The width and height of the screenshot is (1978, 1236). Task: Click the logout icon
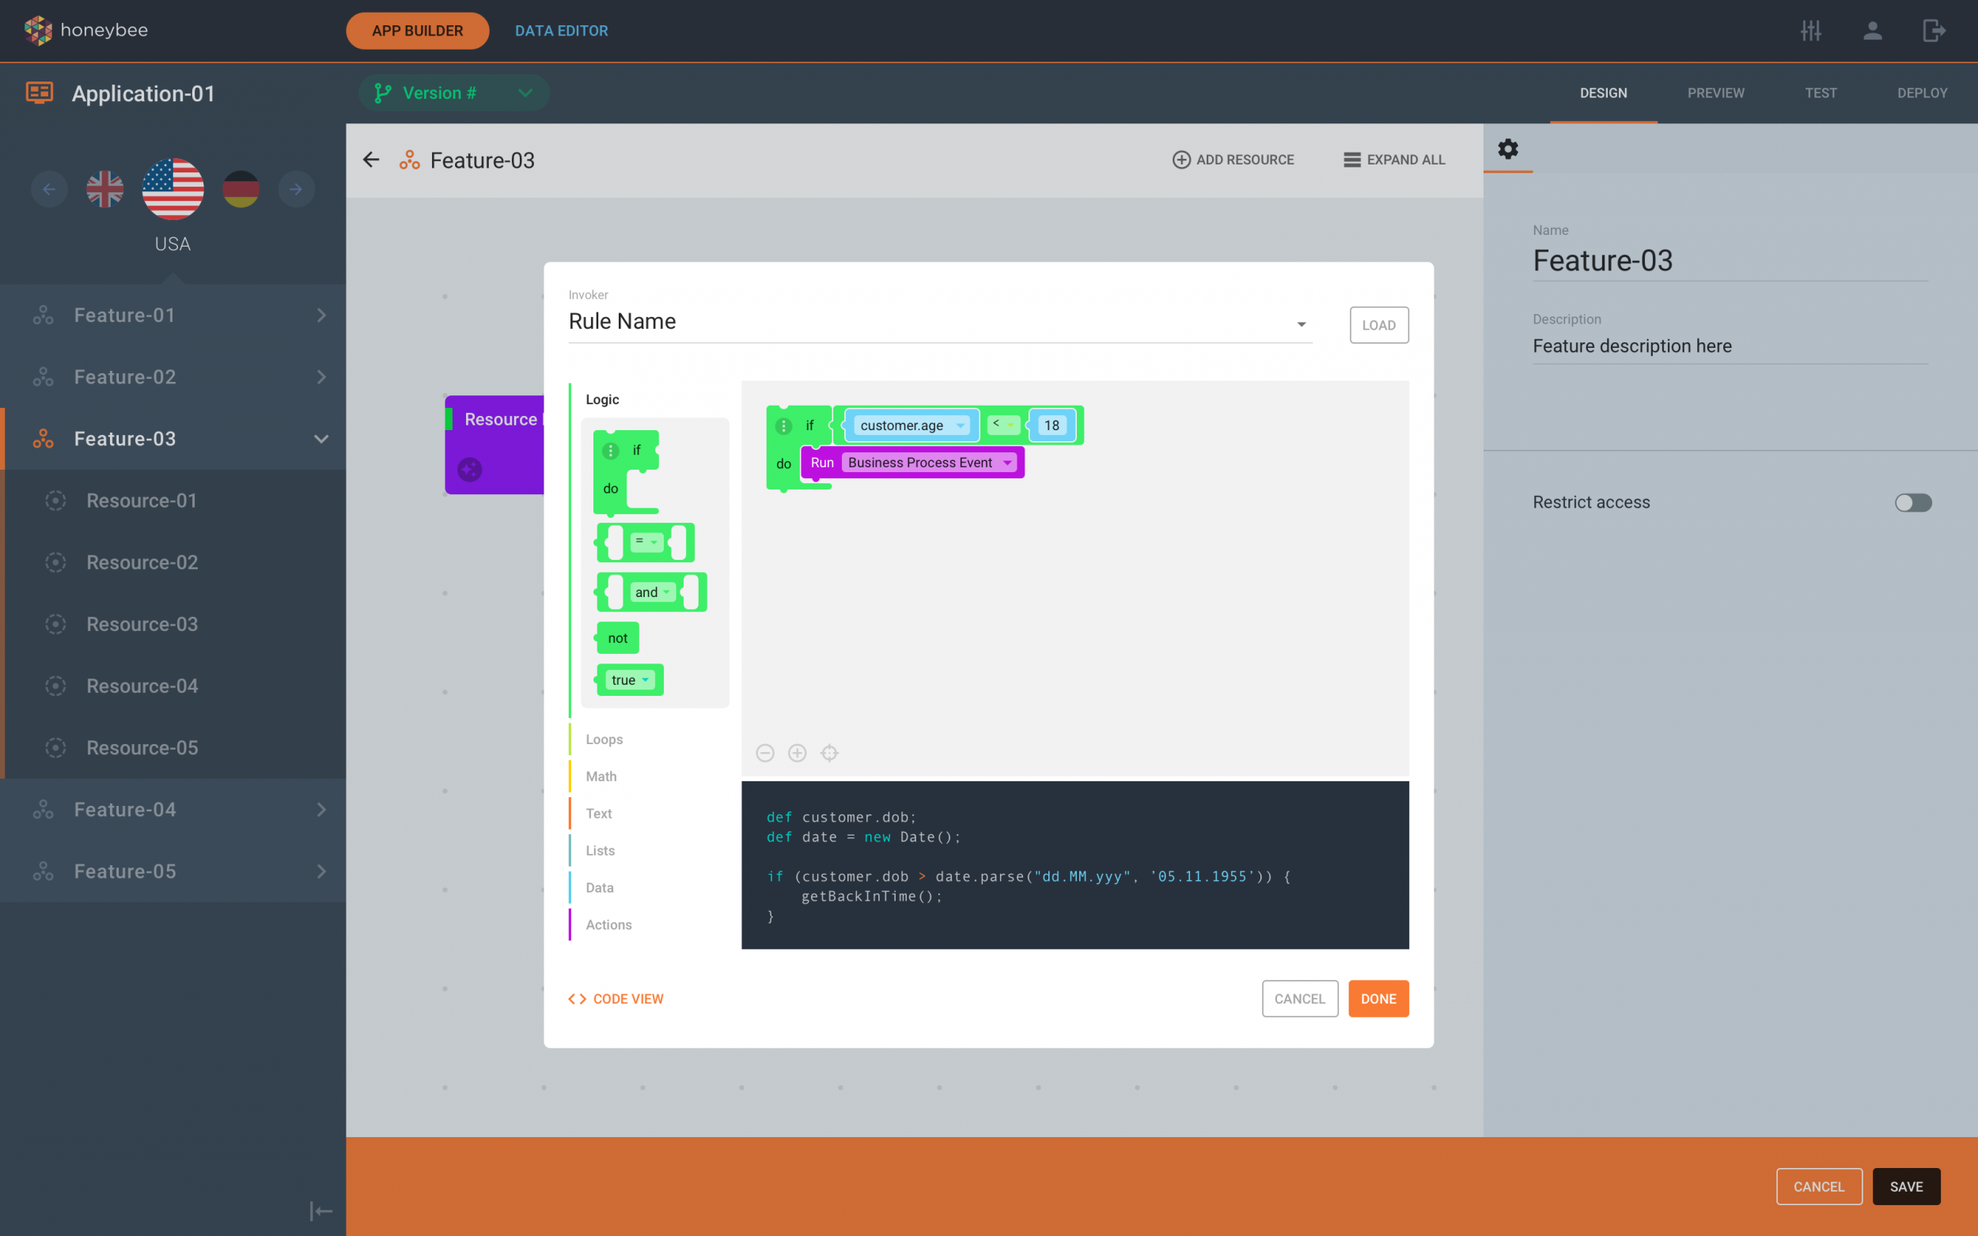(1934, 30)
